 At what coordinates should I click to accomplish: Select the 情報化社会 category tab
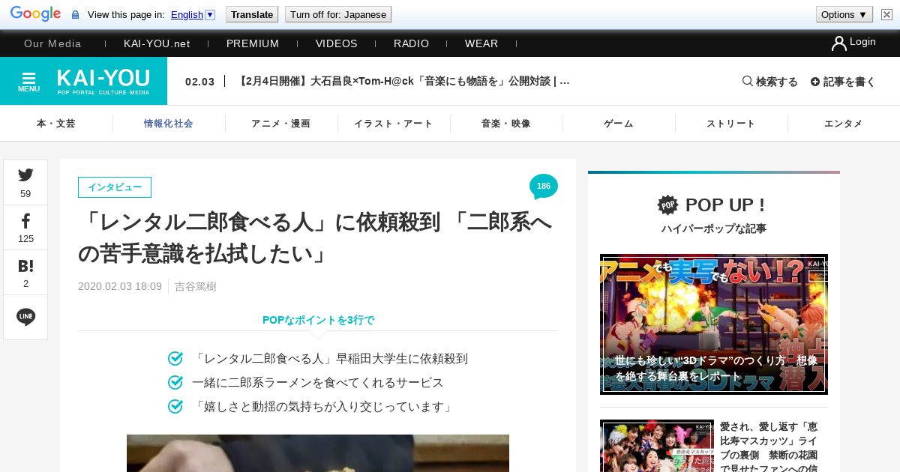click(169, 124)
